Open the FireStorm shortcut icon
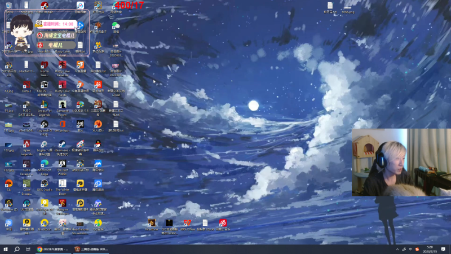451x254 pixels. pyautogui.click(x=45, y=223)
